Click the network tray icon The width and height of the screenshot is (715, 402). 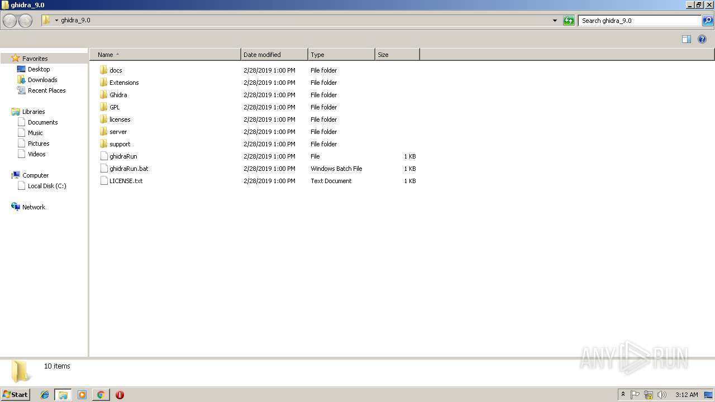click(649, 395)
